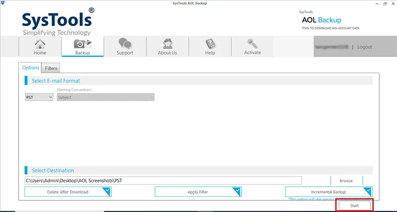Toggle the Apply Filter option
397x212 pixels.
(x=198, y=192)
